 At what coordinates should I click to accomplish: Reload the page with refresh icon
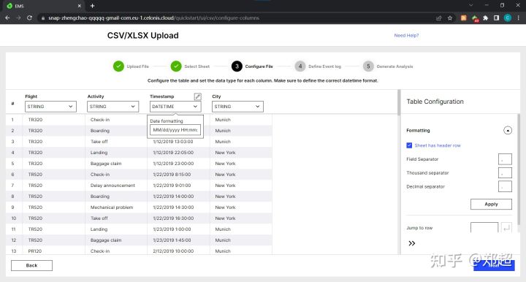[x=29, y=18]
